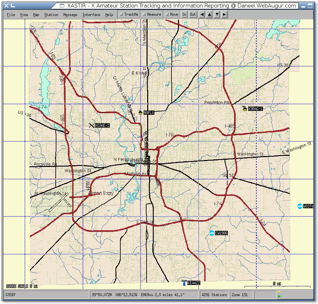Click the I-70 highway label
Image resolution: width=318 pixels, height=304 pixels.
[169, 134]
